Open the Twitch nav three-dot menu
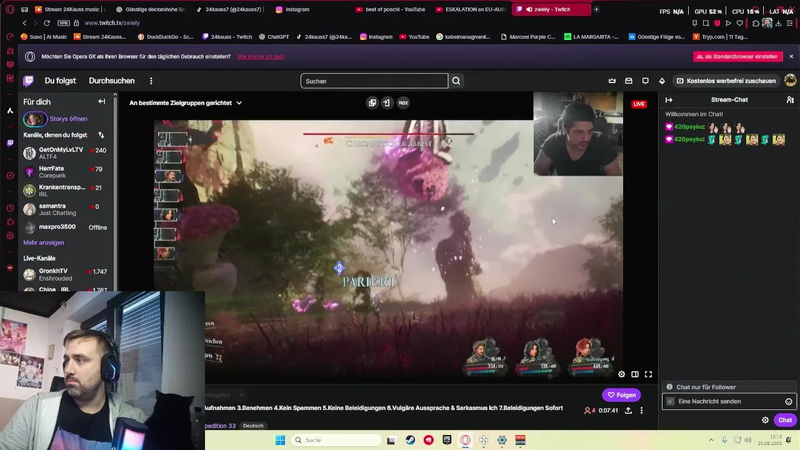Viewport: 800px width, 450px height. click(151, 81)
